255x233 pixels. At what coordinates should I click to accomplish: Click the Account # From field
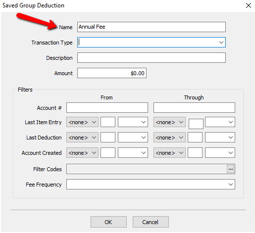[x=107, y=108]
